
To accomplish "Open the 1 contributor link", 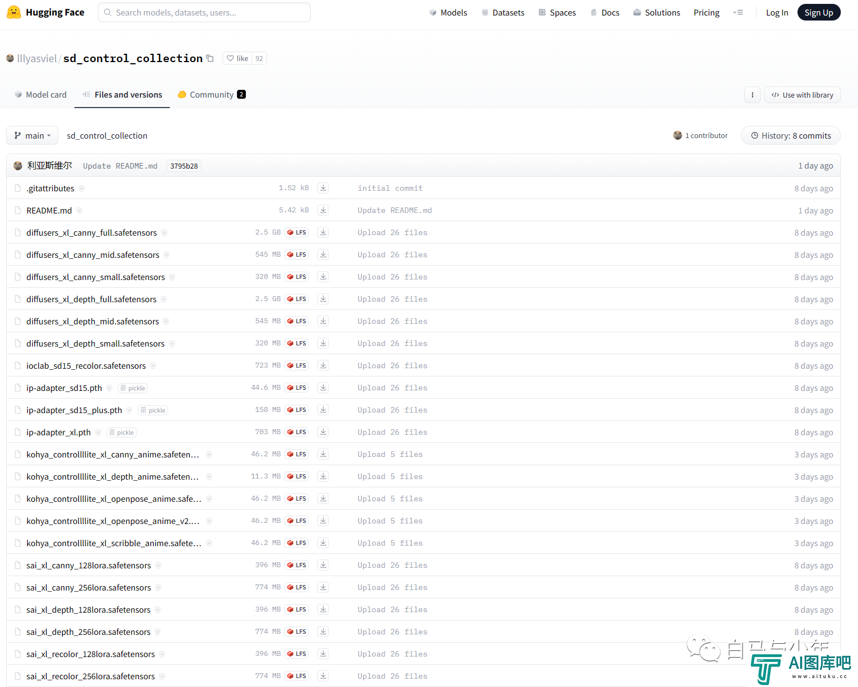I will pyautogui.click(x=700, y=135).
